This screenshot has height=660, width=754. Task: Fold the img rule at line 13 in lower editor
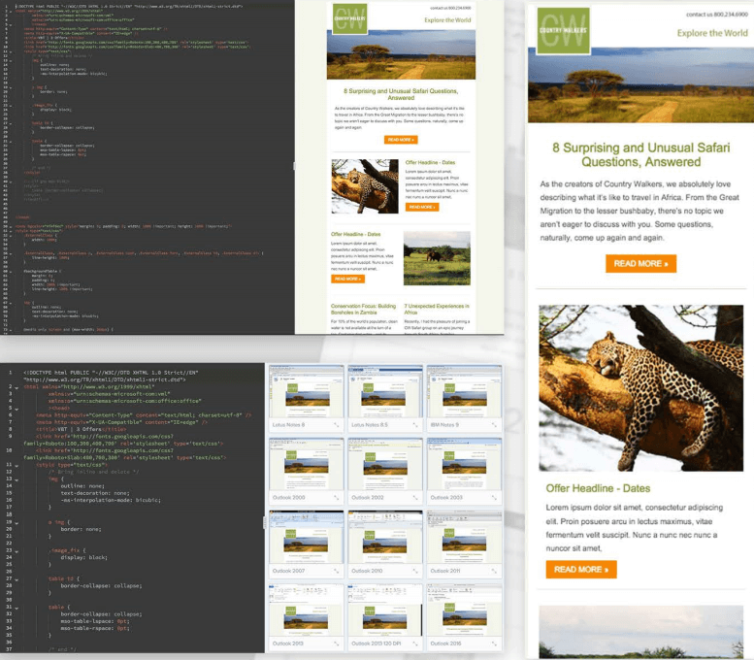pyautogui.click(x=18, y=478)
